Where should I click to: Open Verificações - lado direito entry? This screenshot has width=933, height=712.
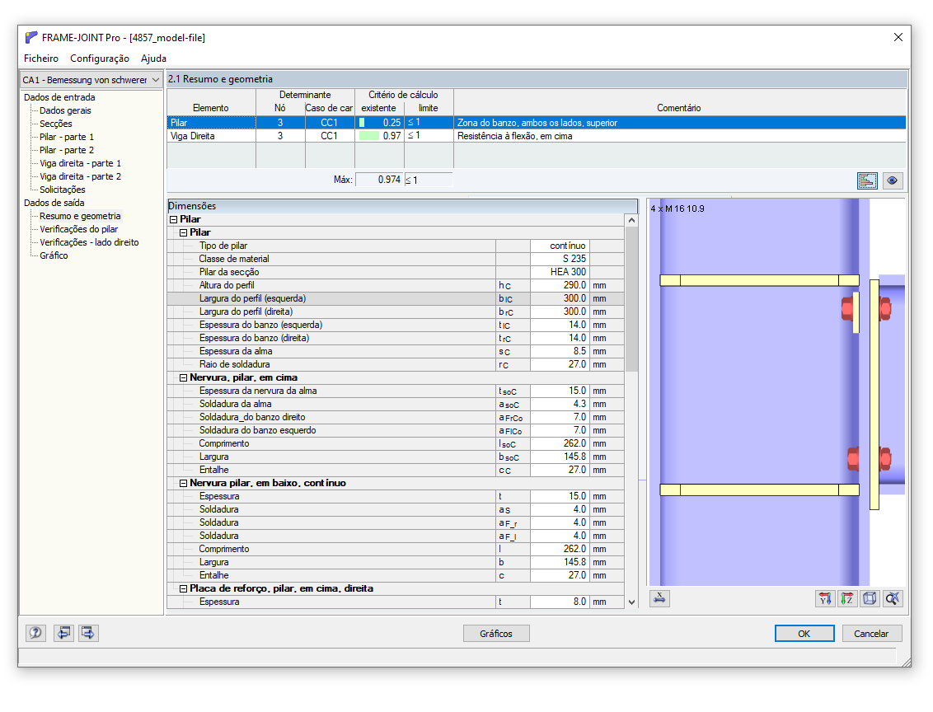tap(89, 242)
